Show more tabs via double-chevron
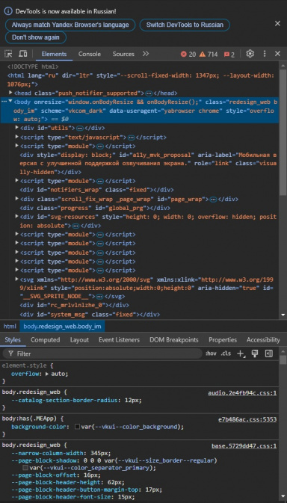Image resolution: width=287 pixels, height=503 pixels. click(146, 54)
